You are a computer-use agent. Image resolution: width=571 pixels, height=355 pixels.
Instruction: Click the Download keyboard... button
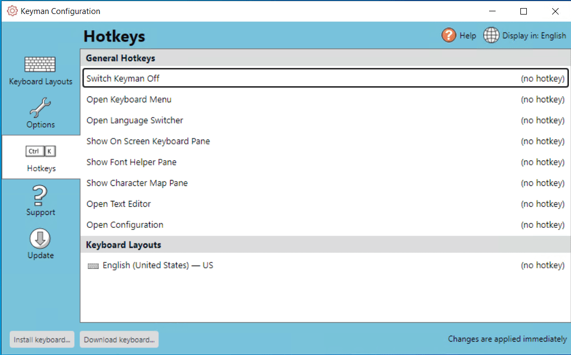point(119,339)
